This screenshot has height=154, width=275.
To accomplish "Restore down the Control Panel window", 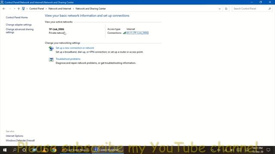I will tap(261, 2).
